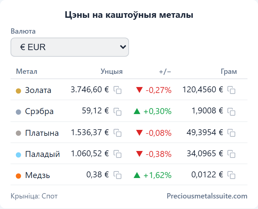Open the € EUR currency dropdown
The width and height of the screenshot is (258, 209).
(x=70, y=47)
